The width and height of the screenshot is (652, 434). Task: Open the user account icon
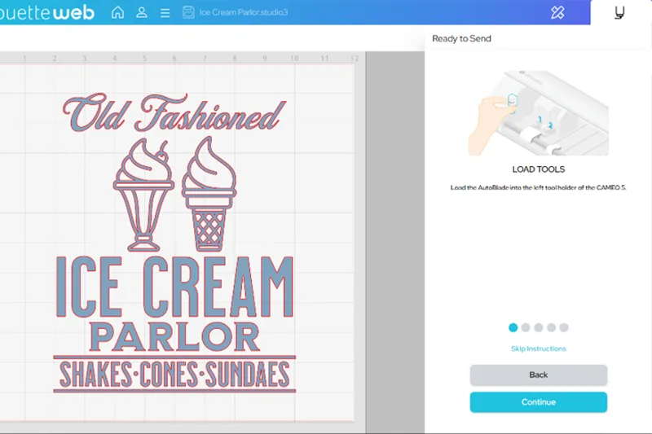[x=142, y=12]
